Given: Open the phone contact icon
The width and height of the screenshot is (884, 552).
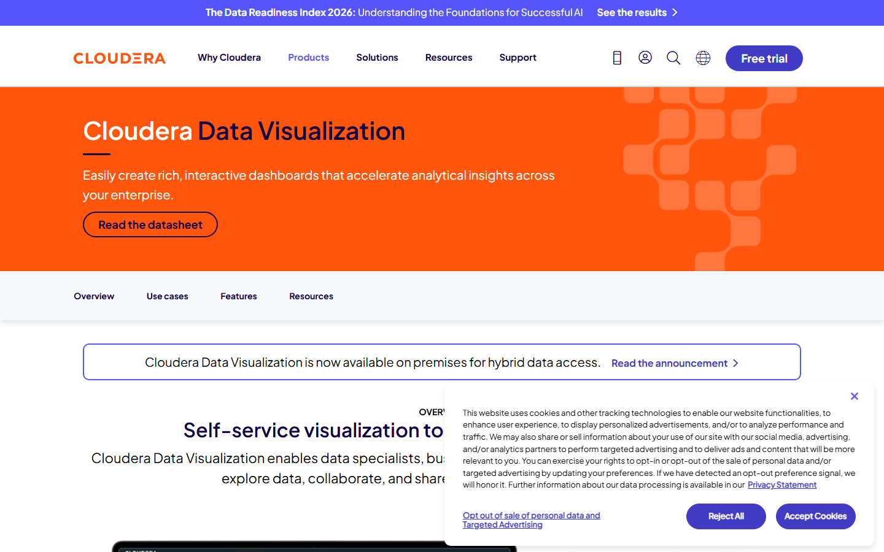Looking at the screenshot, I should (x=617, y=58).
